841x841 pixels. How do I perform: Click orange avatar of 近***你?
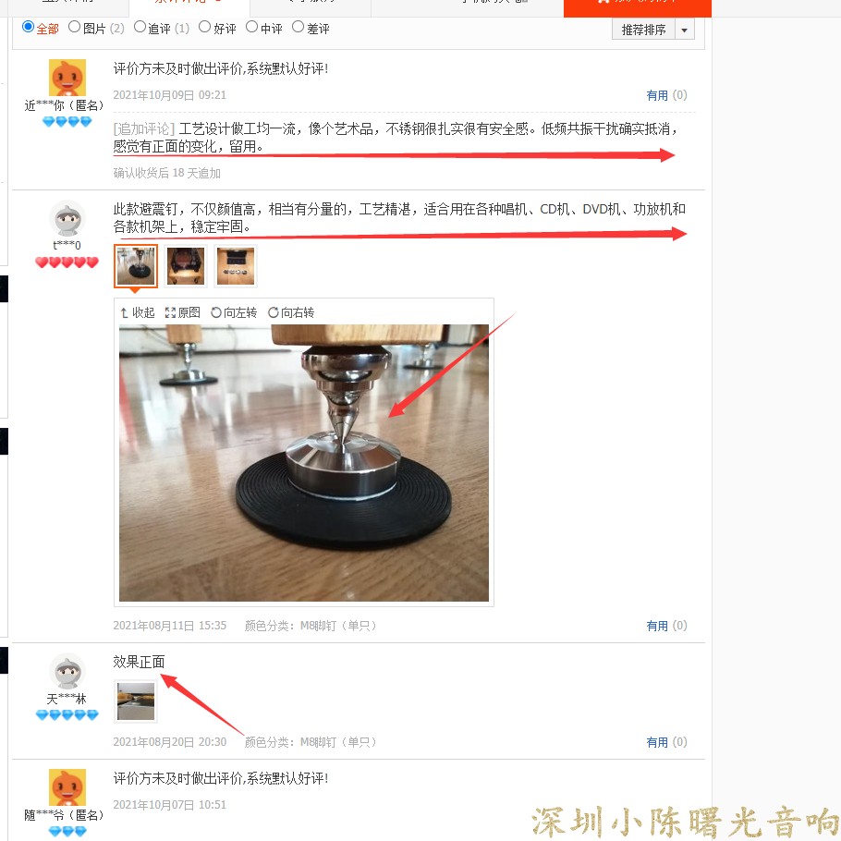67,78
